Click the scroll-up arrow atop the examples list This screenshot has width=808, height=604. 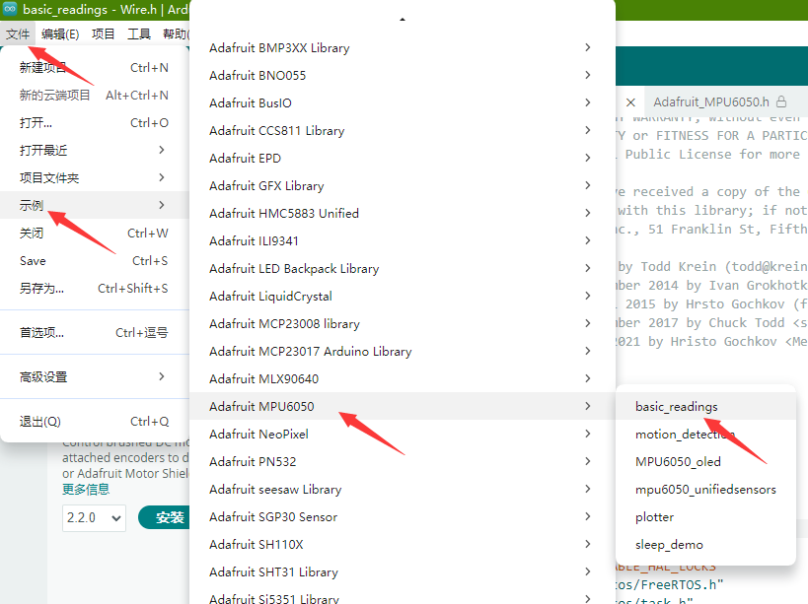pyautogui.click(x=403, y=20)
